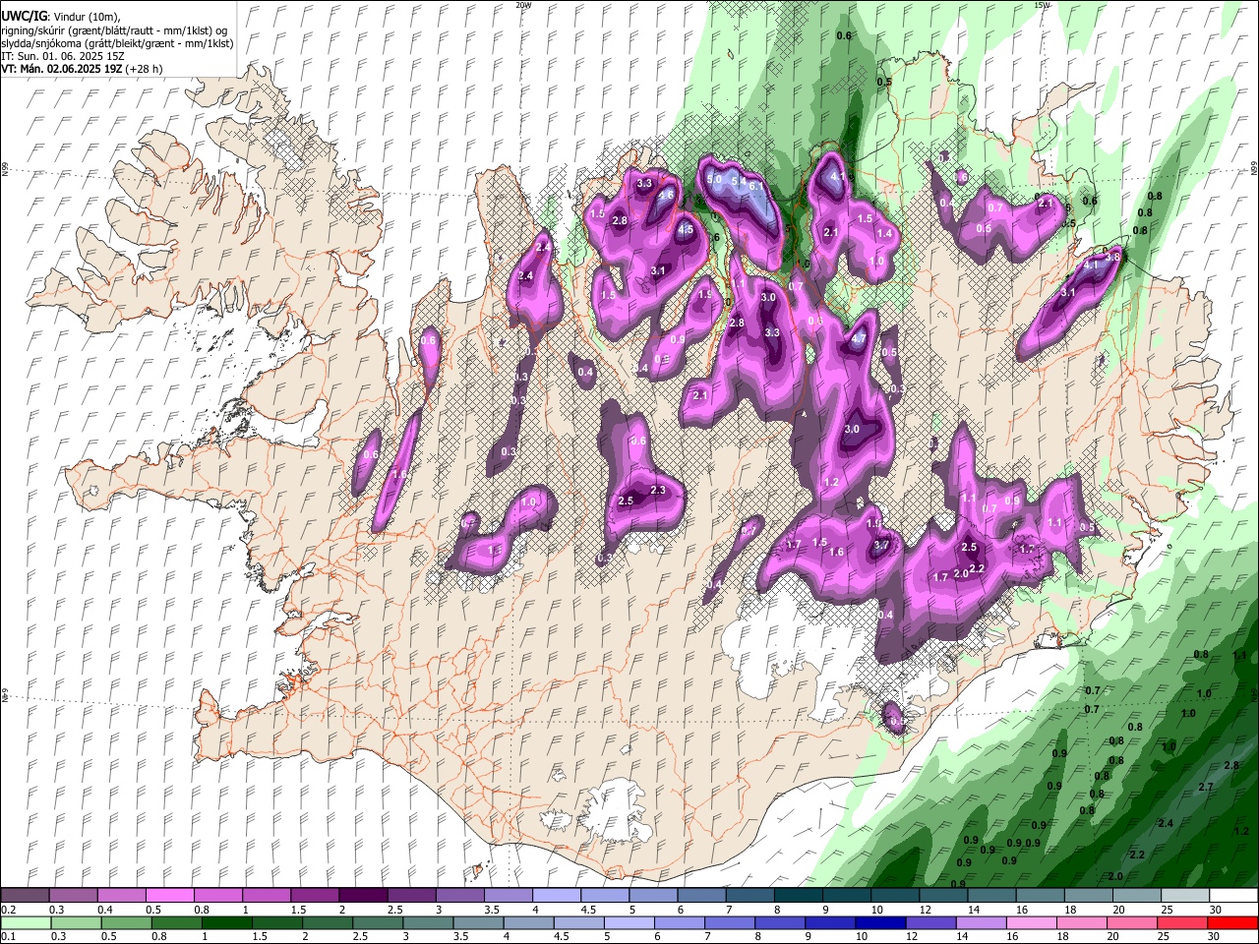Click the '14' label under the lower legend

tap(961, 937)
